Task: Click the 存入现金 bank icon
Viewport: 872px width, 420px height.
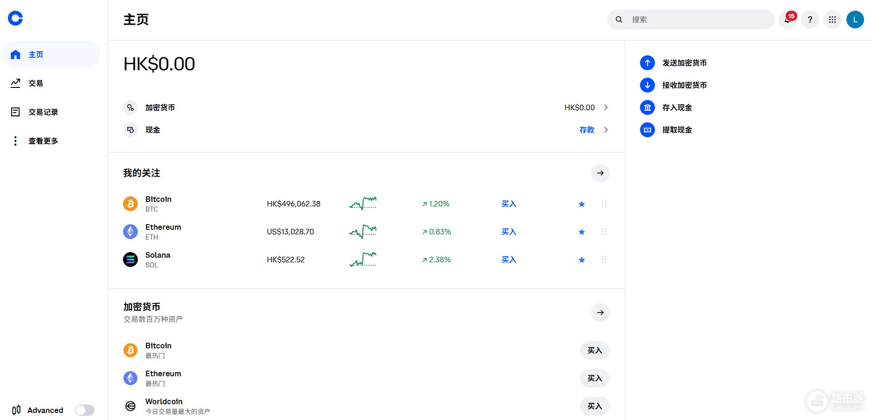Action: [647, 107]
